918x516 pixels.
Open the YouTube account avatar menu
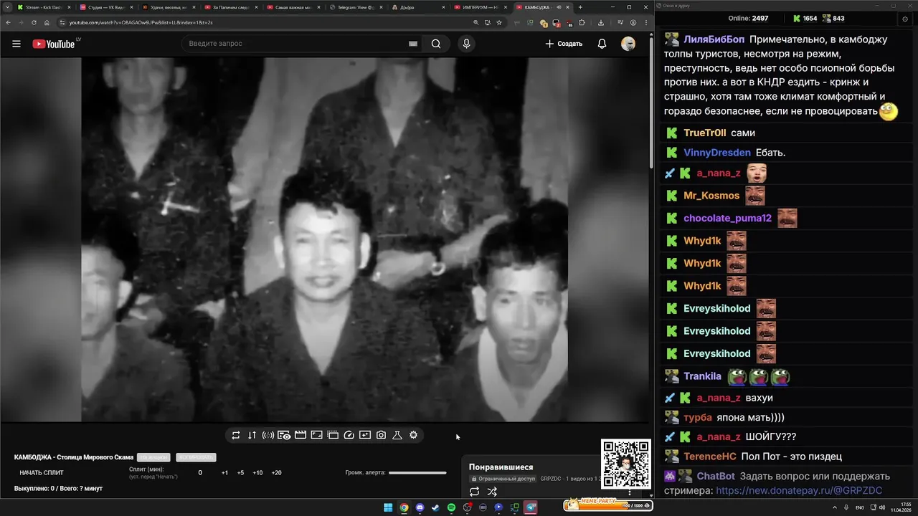click(x=628, y=44)
